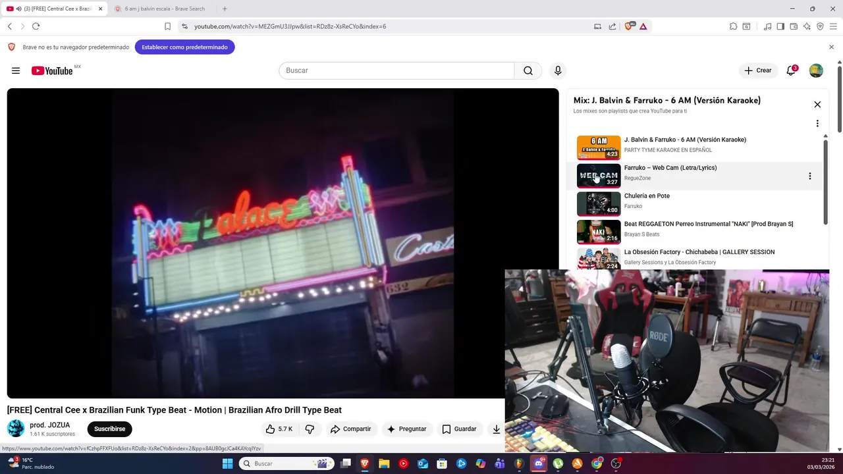Screen dimensions: 843x474
Task: Open File Explorer from the taskbar
Action: tap(384, 463)
